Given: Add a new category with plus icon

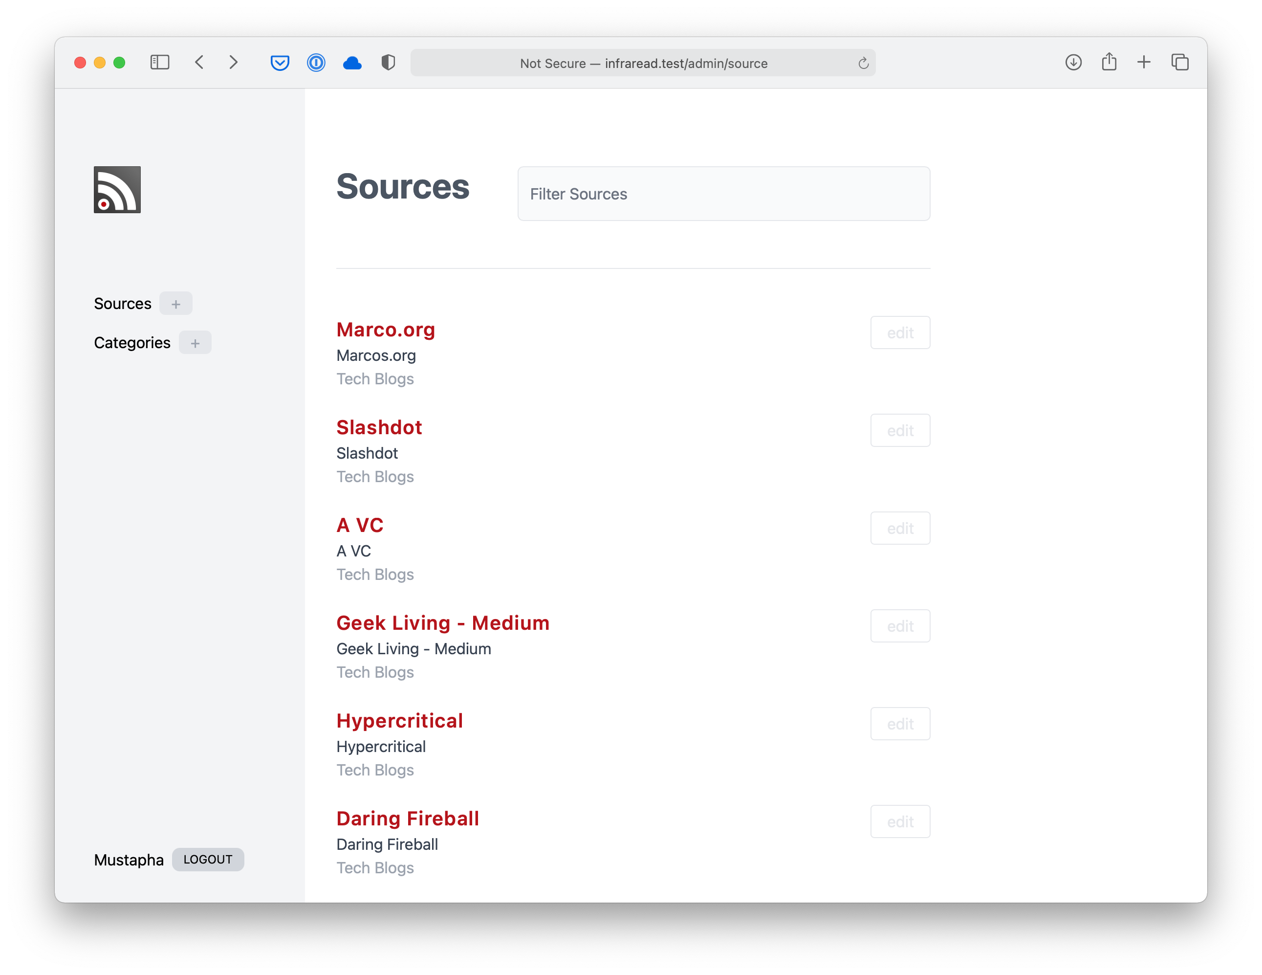Looking at the screenshot, I should pyautogui.click(x=195, y=343).
